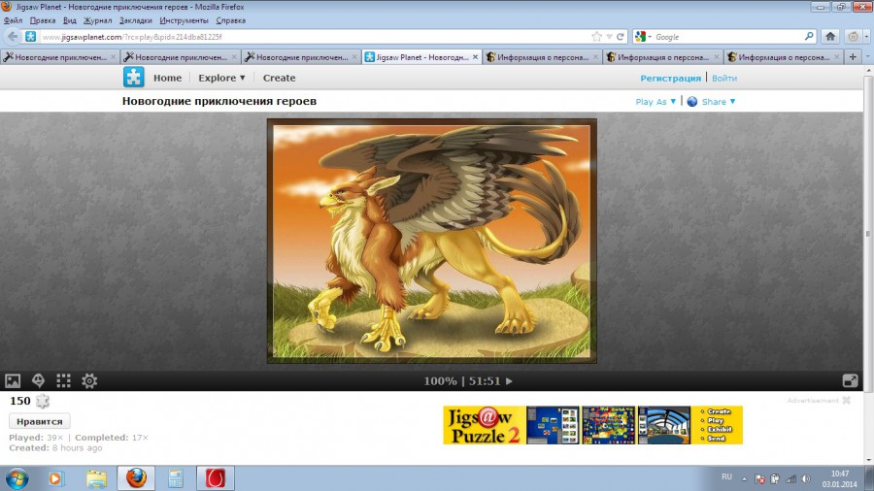Viewport: 874px width, 491px height.
Task: Open the Файл menu
Action: click(13, 20)
